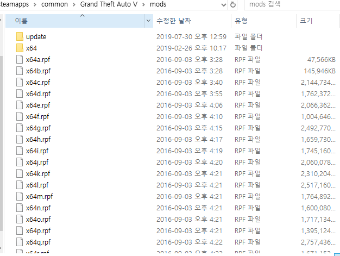Select the x64 folder icon
The width and height of the screenshot is (340, 256).
20,48
